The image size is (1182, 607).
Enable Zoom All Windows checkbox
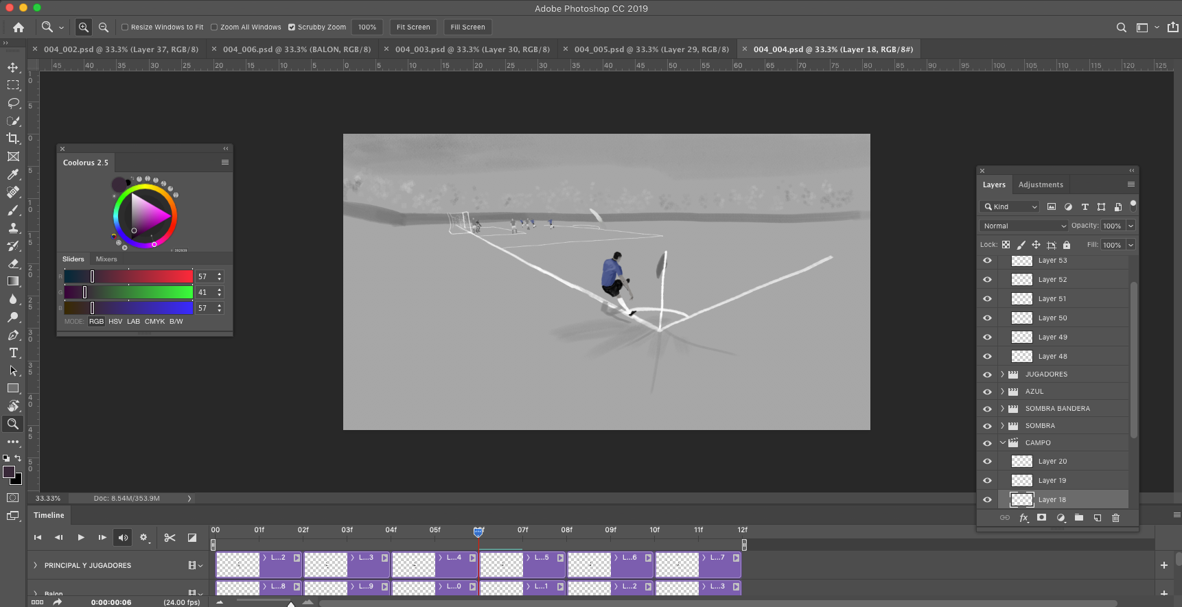[x=214, y=27]
